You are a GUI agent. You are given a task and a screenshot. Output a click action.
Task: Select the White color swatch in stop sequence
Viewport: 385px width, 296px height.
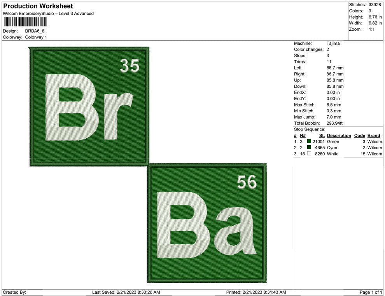pyautogui.click(x=309, y=153)
